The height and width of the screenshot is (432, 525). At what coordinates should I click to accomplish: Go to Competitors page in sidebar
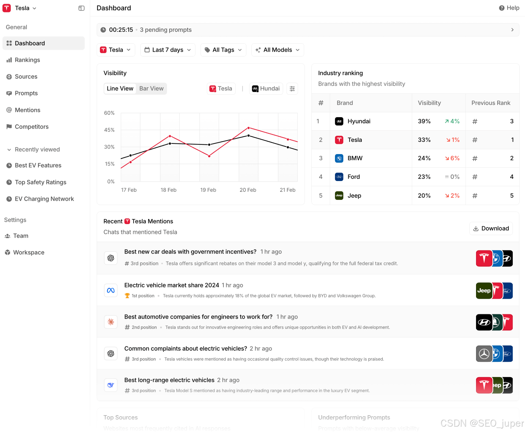pyautogui.click(x=32, y=127)
